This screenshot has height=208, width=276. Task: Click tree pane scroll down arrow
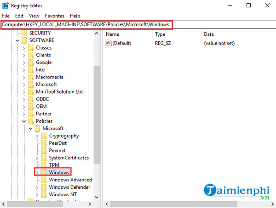(97, 197)
